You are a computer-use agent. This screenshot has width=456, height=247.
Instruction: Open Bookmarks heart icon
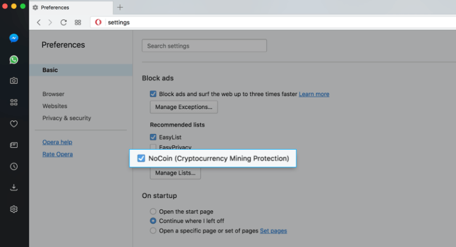[x=14, y=123]
